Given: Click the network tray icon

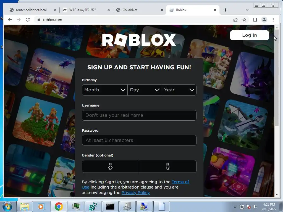Looking at the screenshot, I should (x=242, y=207).
